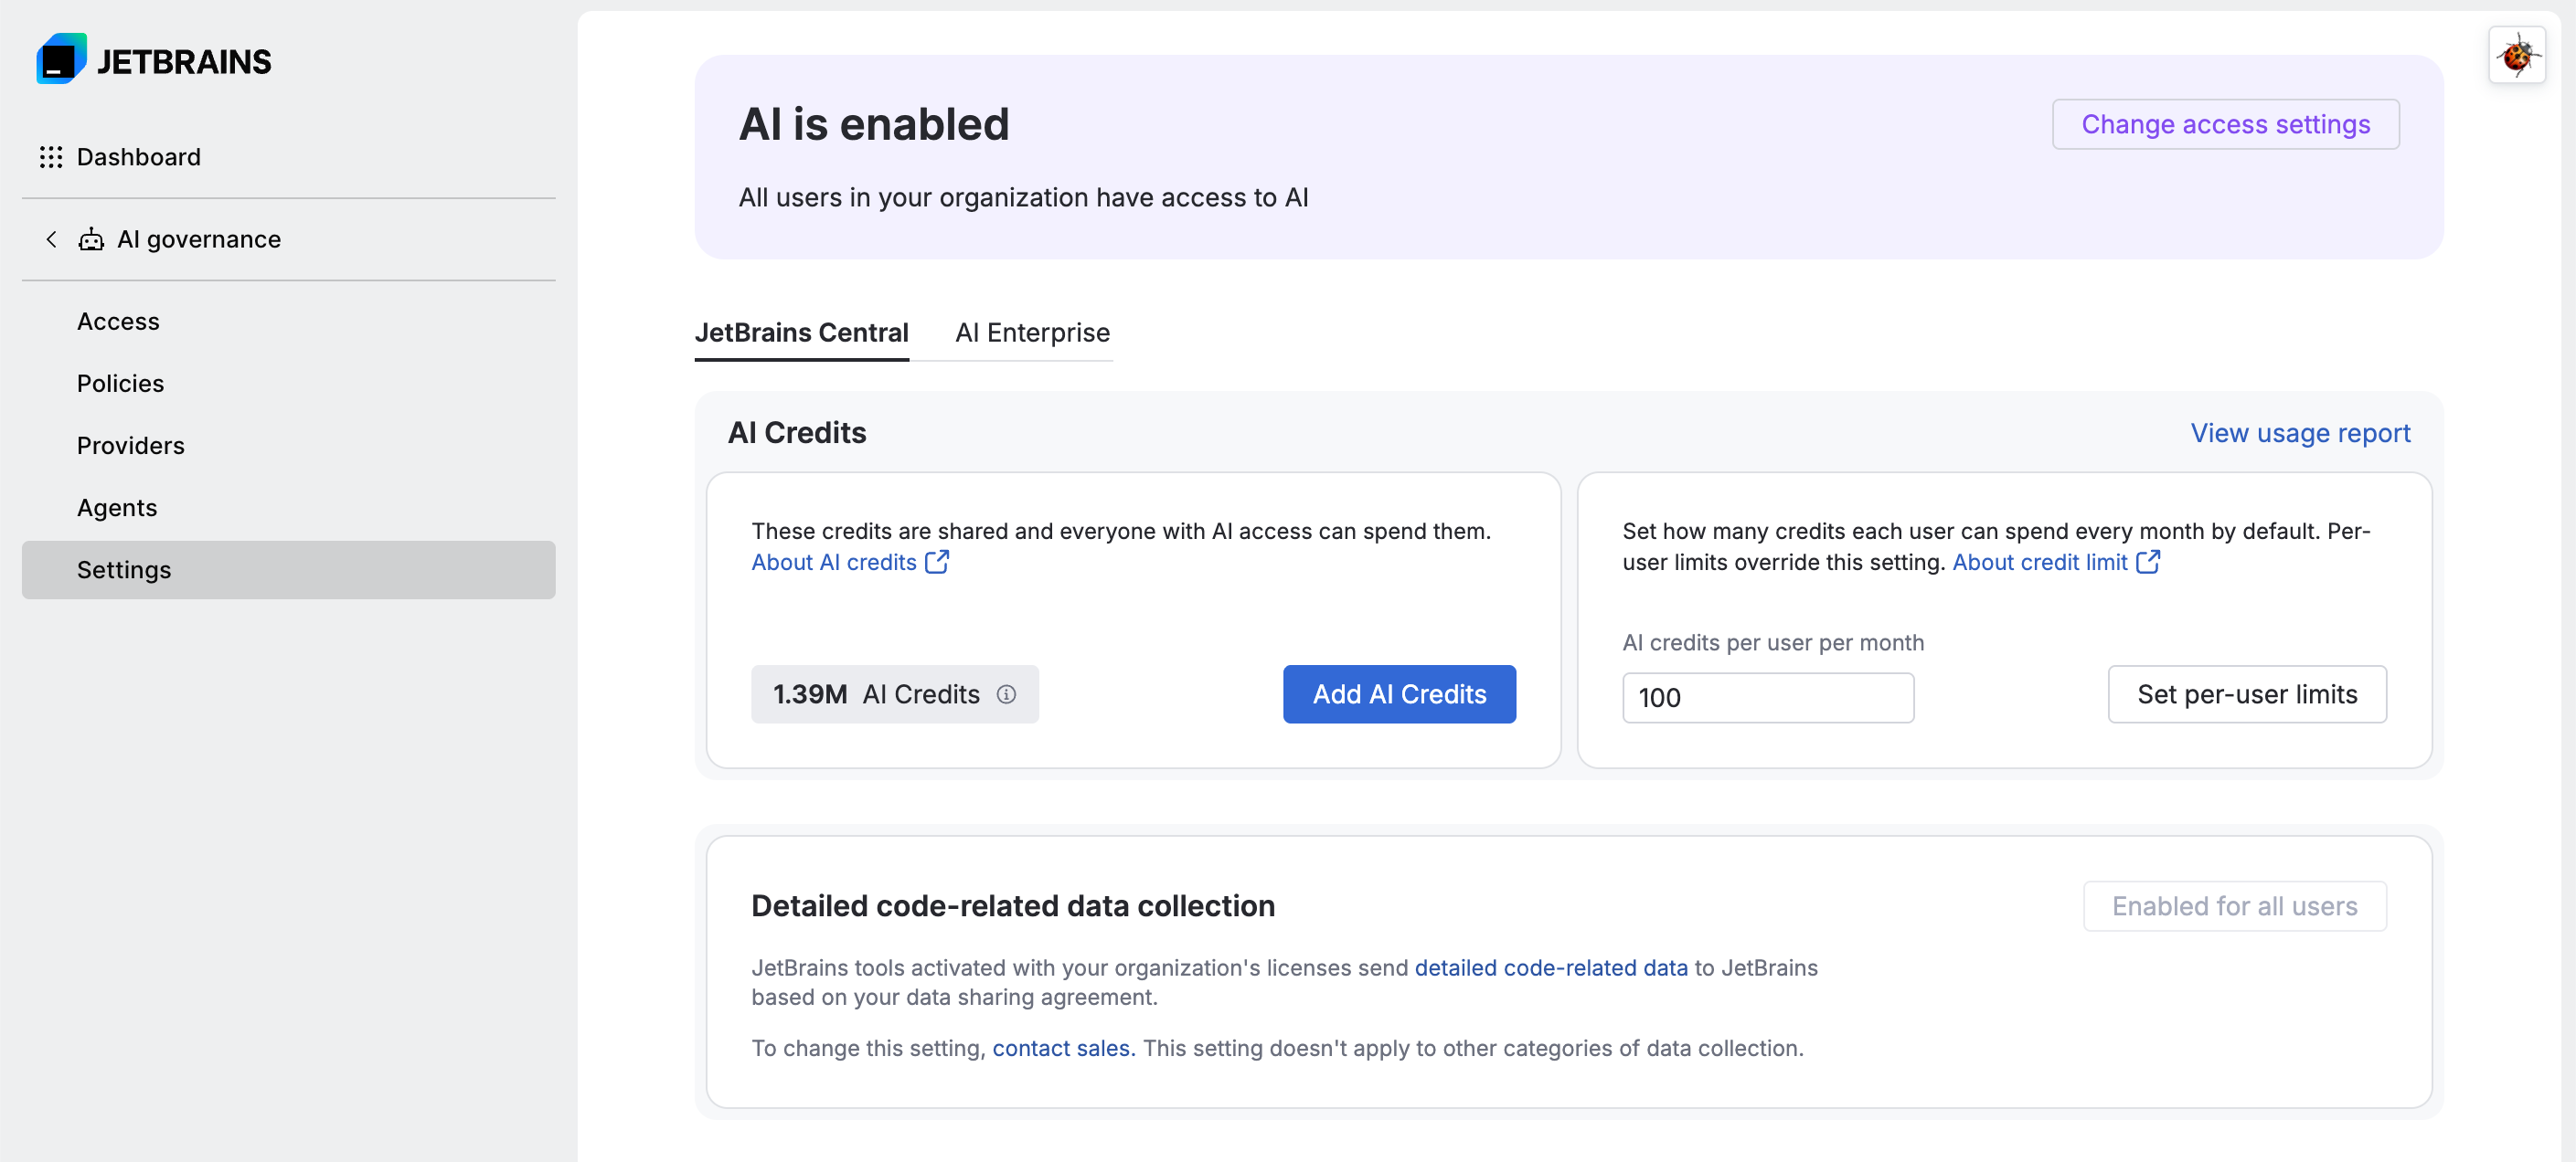Switch to the JetBrains Central tab
Image resolution: width=2576 pixels, height=1162 pixels.
pos(801,333)
